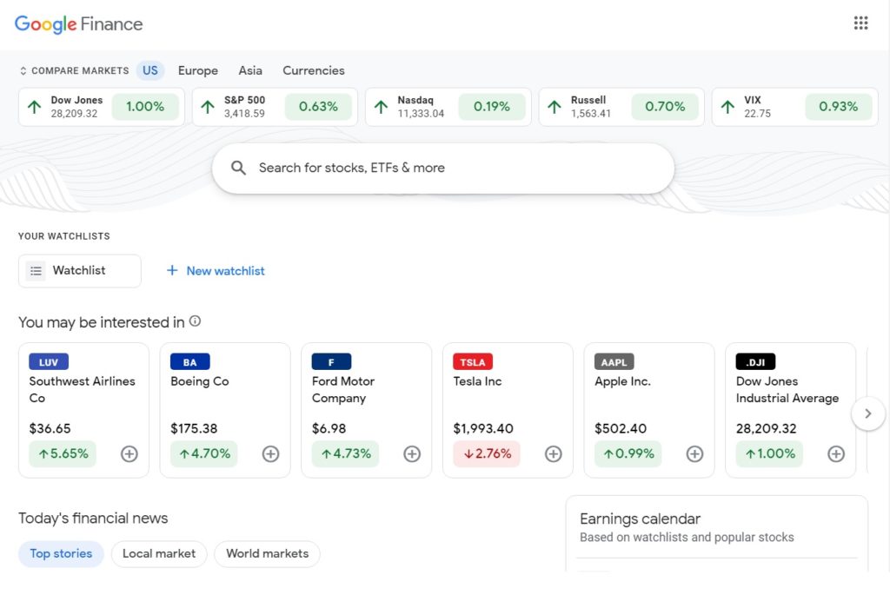Open the S&P 500 index card
This screenshot has width=890, height=608.
coord(275,107)
